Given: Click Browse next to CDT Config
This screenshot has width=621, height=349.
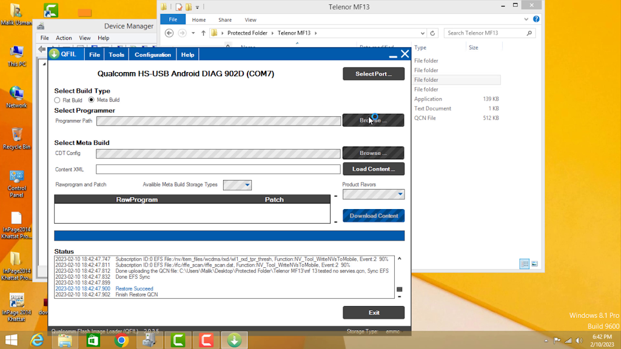Looking at the screenshot, I should tap(374, 153).
